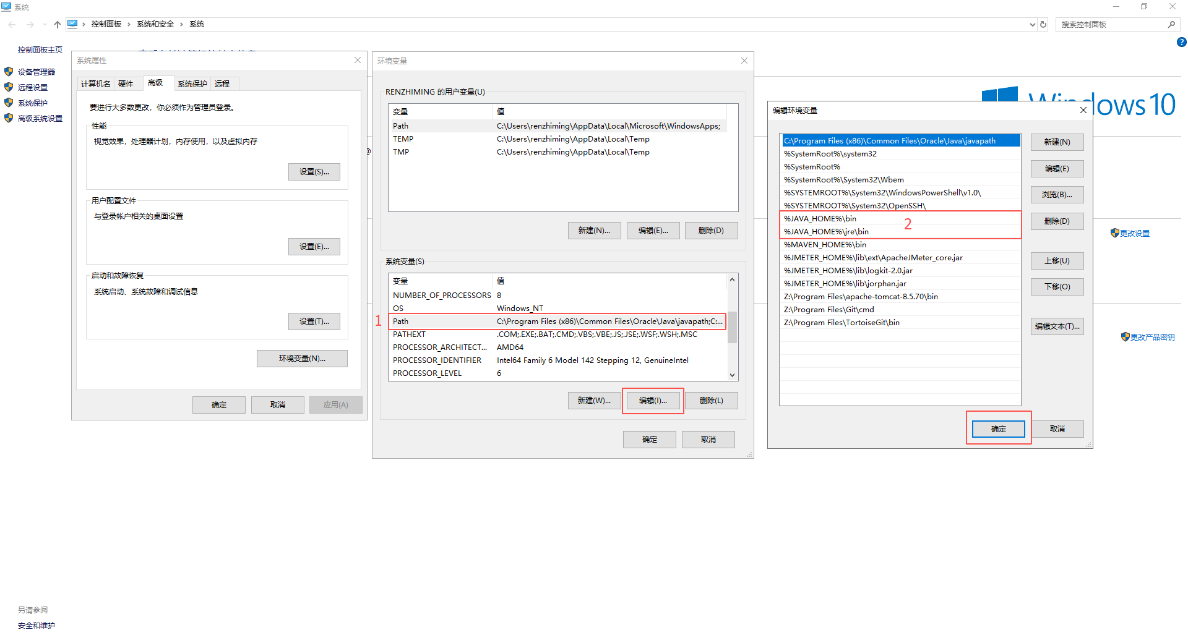Click 取消 in the 系统属性 dialog

[x=278, y=405]
